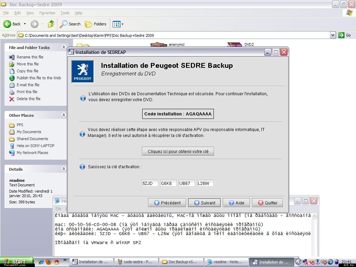This screenshot has width=356, height=267.
Task: Open the Views dropdown arrow
Action: 123,24
